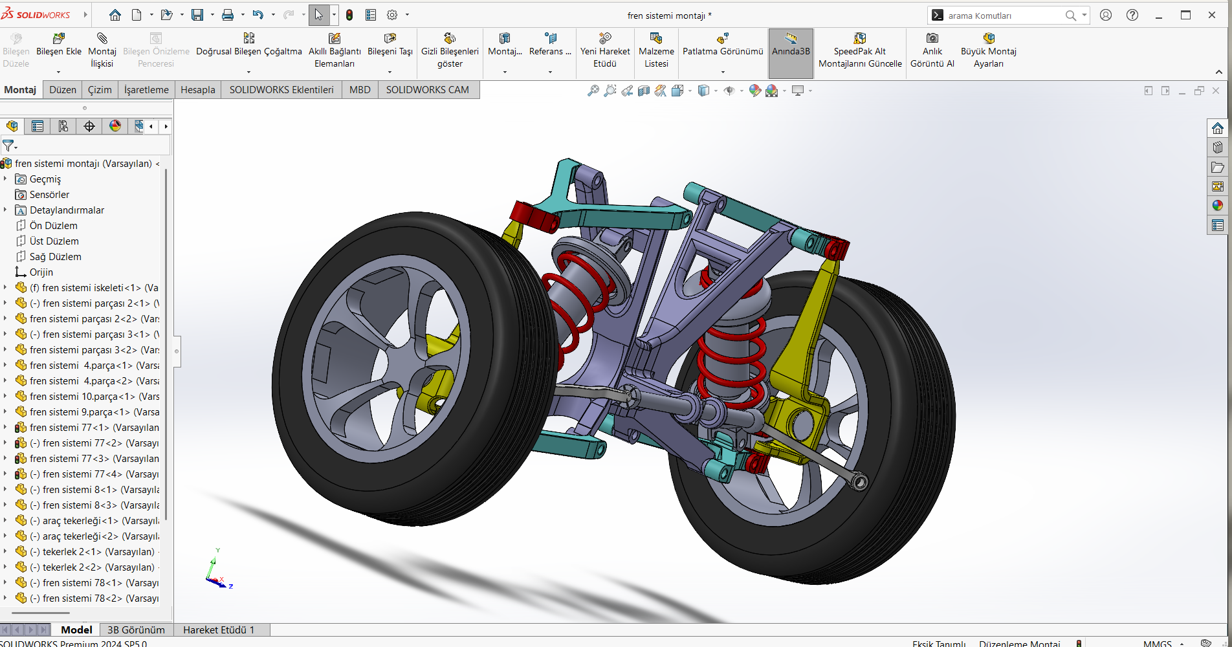
Task: Click SpeedPak Alt Montajlarını Güncelle
Action: click(x=860, y=50)
